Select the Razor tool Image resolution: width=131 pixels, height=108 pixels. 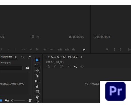click(37, 76)
